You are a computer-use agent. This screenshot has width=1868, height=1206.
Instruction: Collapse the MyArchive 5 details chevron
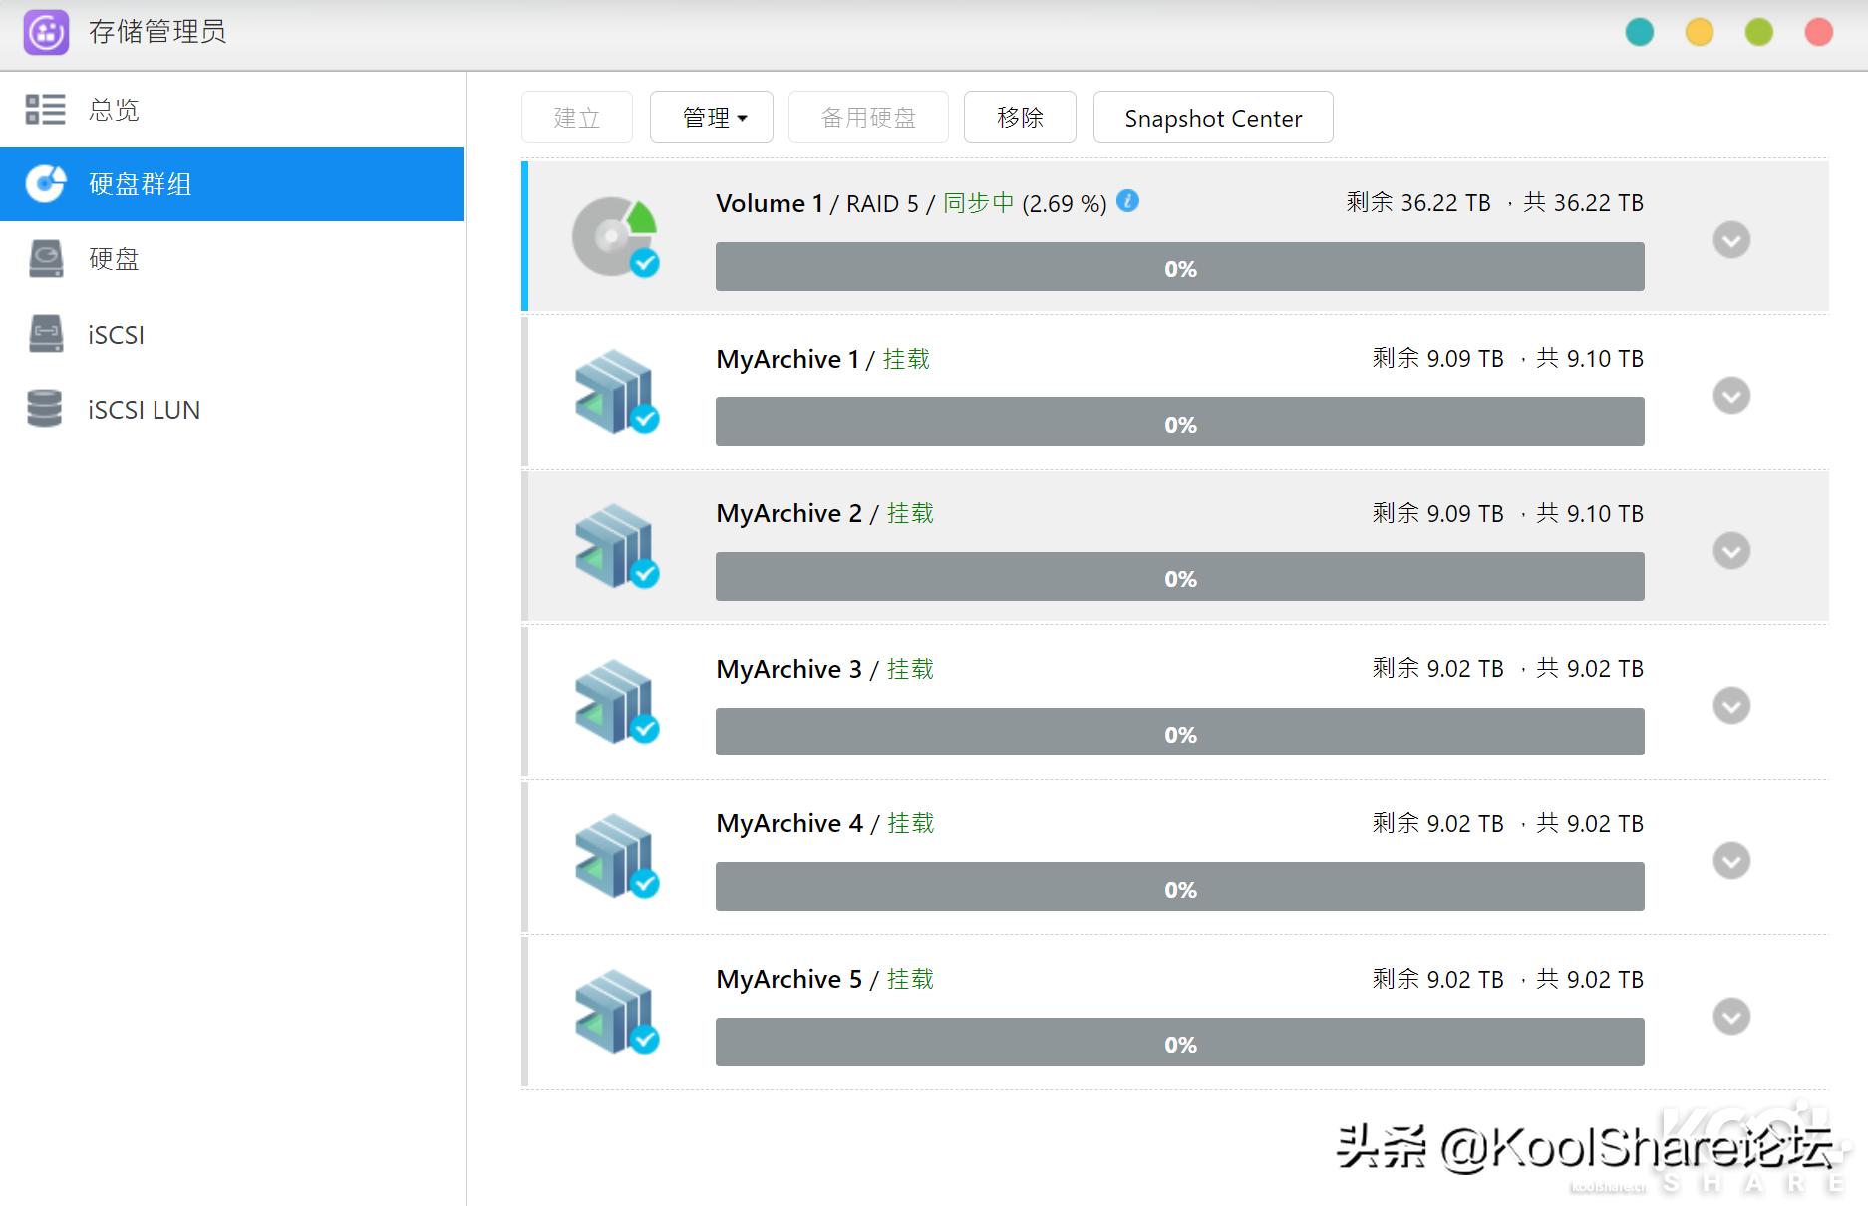coord(1731,1016)
